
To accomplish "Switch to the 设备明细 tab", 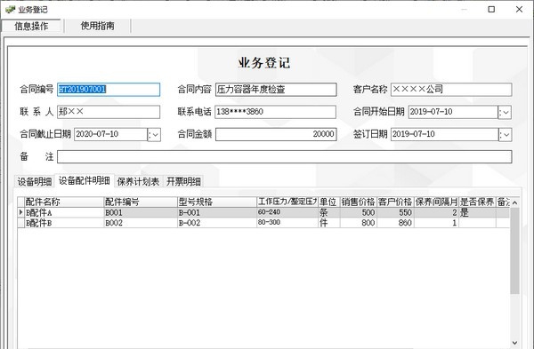I will point(35,181).
